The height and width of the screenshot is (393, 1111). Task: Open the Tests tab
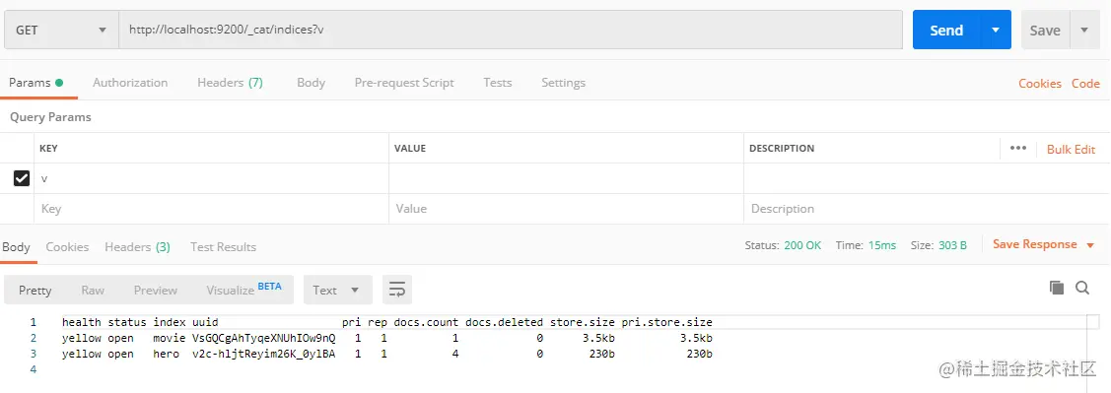pos(498,83)
